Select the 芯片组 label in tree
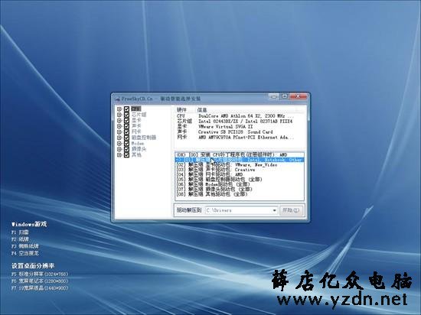421x315 pixels. [139, 115]
